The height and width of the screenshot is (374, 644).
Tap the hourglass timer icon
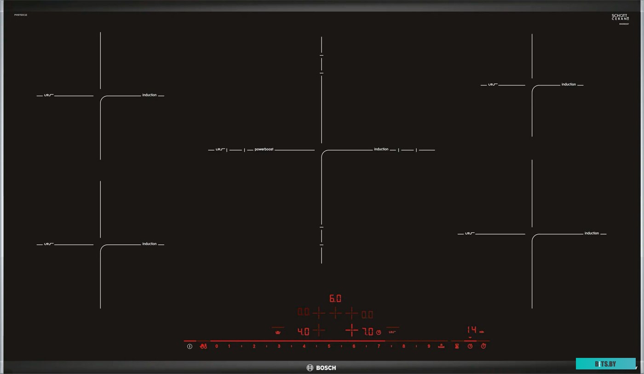pyautogui.click(x=457, y=346)
